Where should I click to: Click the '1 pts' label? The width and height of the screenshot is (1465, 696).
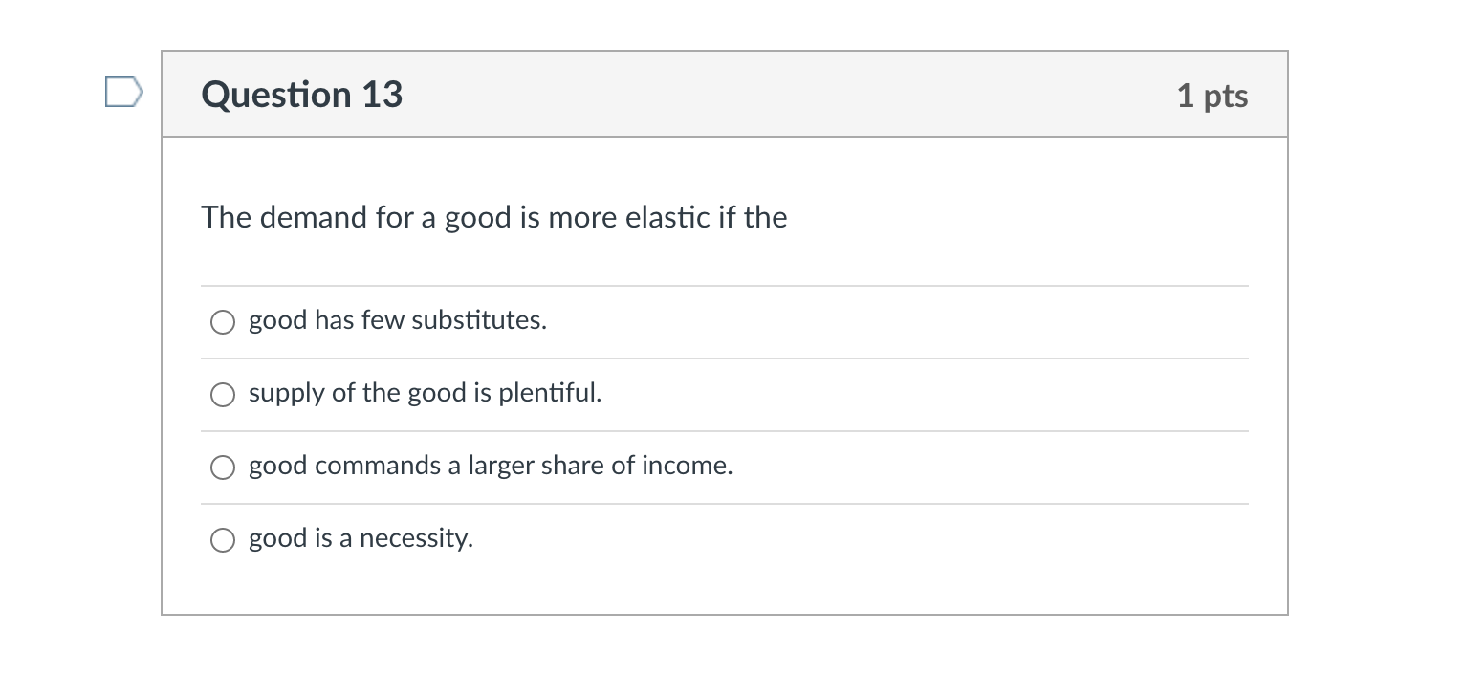pyautogui.click(x=1213, y=95)
